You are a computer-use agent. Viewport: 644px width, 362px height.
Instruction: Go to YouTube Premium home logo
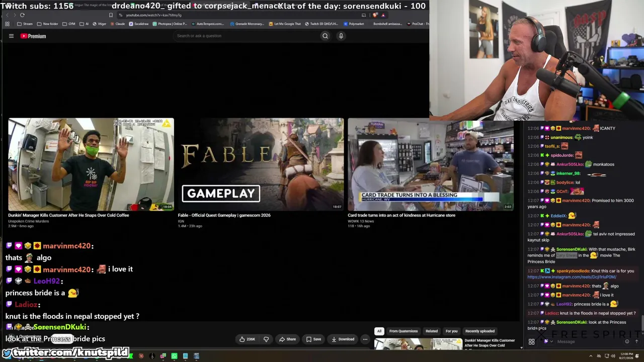point(33,36)
